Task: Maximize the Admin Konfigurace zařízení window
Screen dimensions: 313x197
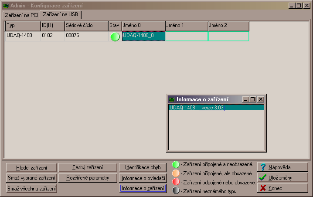Action: 299,6
